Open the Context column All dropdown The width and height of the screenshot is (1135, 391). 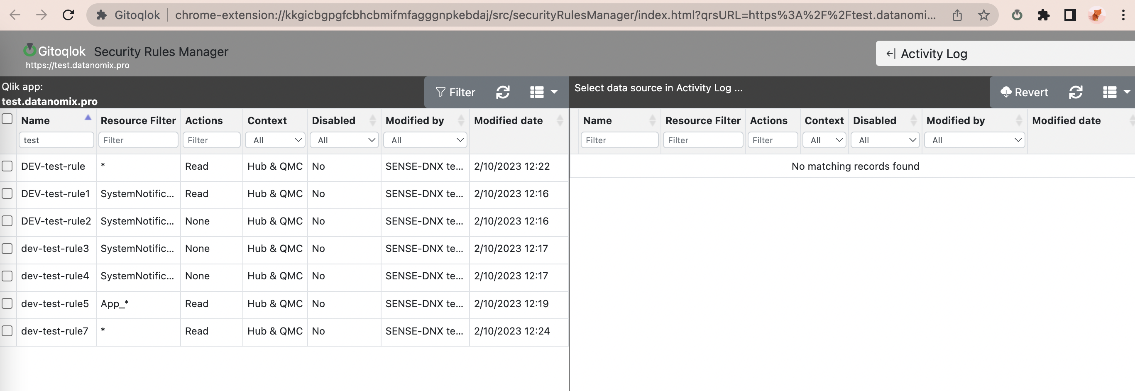tap(275, 139)
